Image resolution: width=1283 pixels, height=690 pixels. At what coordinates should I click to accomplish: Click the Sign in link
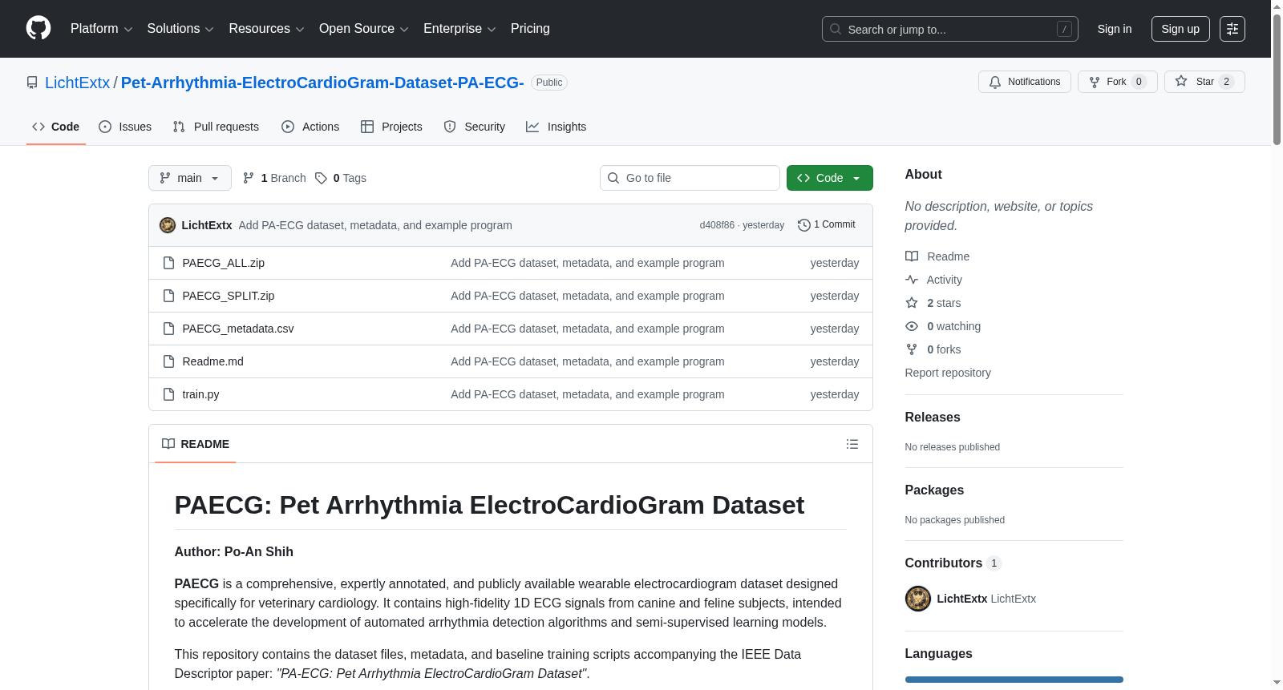tap(1115, 29)
